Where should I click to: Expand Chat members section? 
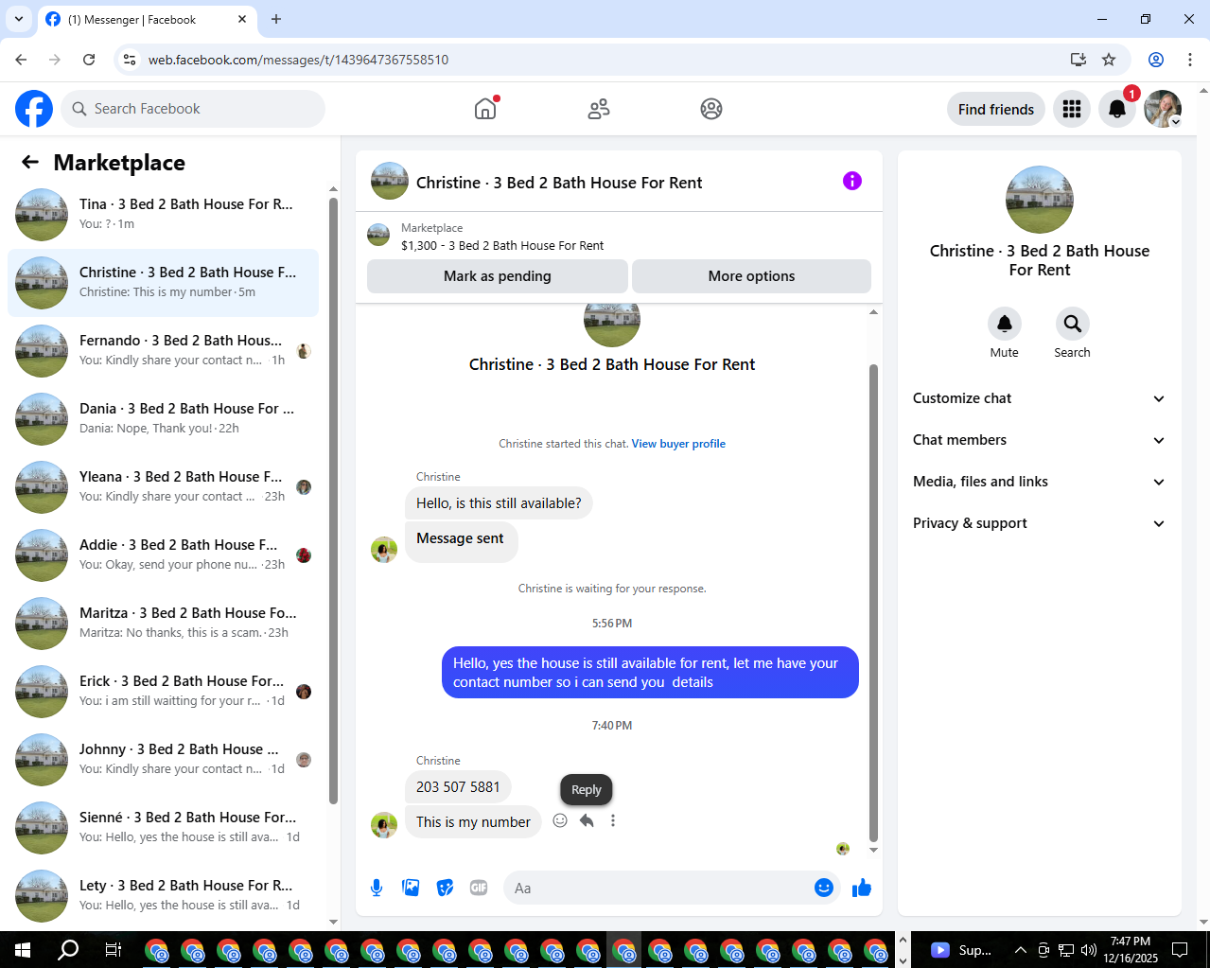[x=1040, y=440]
